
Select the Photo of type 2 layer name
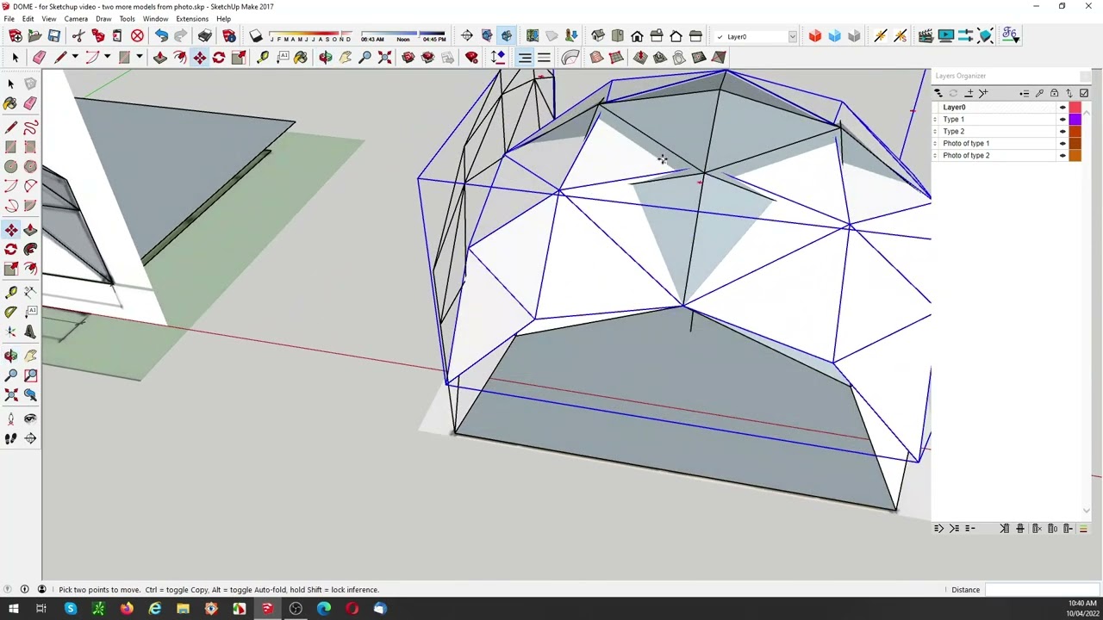pos(966,156)
